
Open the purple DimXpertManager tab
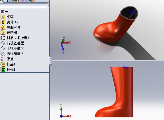coord(23,1)
